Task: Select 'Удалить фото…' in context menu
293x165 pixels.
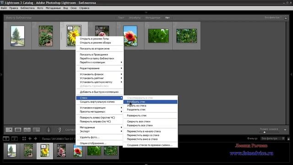Action: [100, 137]
